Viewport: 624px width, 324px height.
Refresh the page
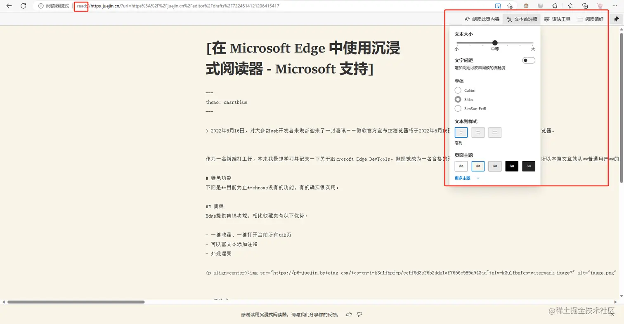click(x=24, y=6)
